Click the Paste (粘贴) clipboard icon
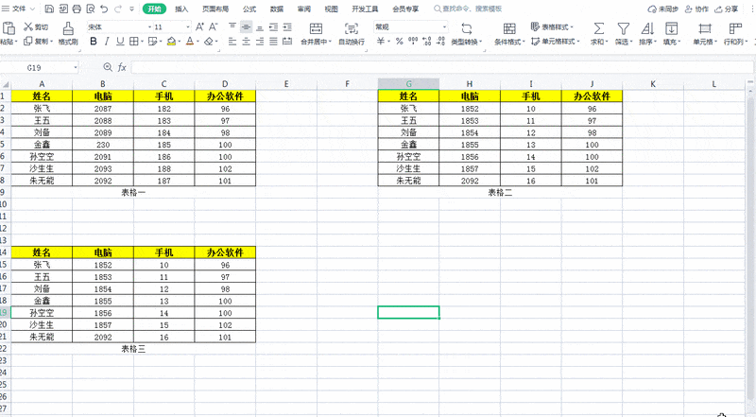756x417 pixels. [x=9, y=28]
